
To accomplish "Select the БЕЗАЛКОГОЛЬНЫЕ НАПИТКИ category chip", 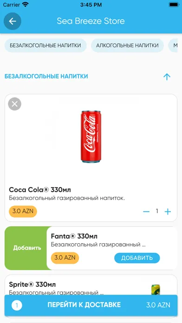I will (x=45, y=45).
